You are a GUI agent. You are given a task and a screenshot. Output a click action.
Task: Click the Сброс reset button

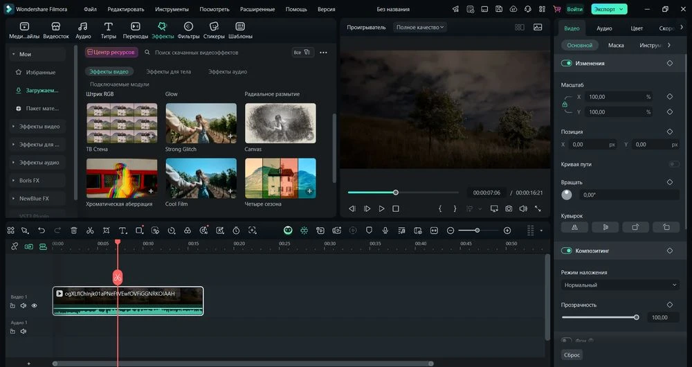(x=572, y=355)
